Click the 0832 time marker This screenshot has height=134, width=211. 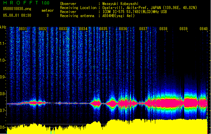pos(43,29)
